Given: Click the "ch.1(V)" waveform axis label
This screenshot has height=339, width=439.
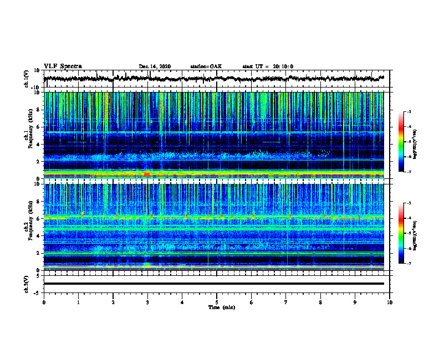Looking at the screenshot, I should 27,79.
